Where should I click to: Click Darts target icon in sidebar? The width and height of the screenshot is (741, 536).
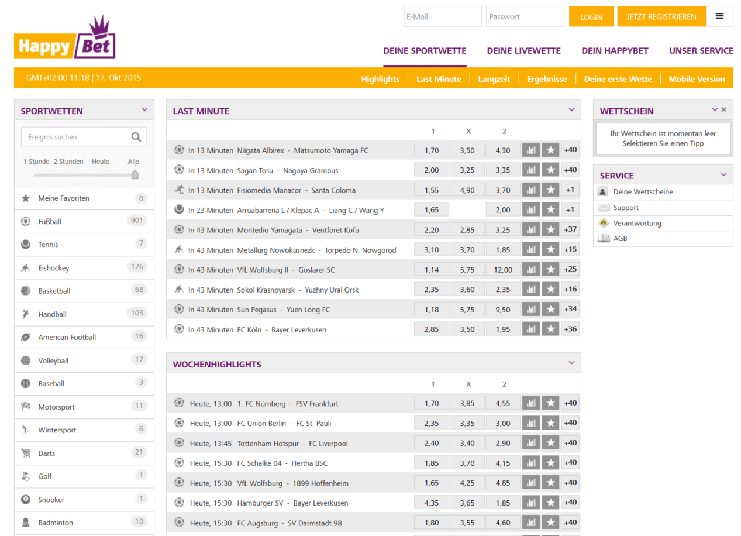(26, 453)
